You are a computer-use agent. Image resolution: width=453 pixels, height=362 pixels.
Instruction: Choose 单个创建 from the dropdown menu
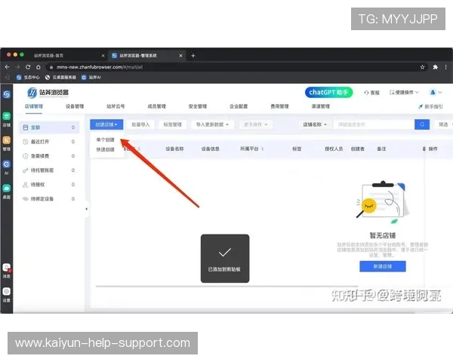coord(105,140)
